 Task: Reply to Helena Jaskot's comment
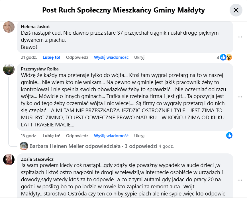coord(77,57)
